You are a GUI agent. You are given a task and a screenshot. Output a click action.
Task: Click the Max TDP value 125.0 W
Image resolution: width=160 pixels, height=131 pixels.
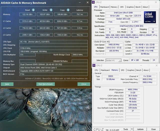tap(137, 16)
